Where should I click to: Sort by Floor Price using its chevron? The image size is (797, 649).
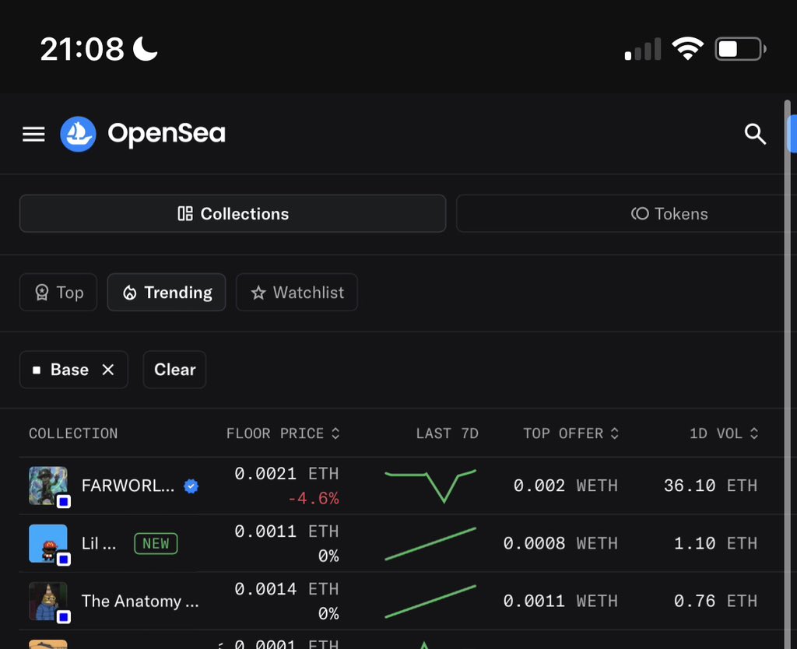click(x=335, y=433)
